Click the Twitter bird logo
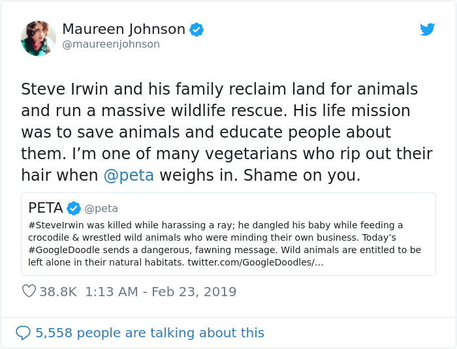 point(428,29)
